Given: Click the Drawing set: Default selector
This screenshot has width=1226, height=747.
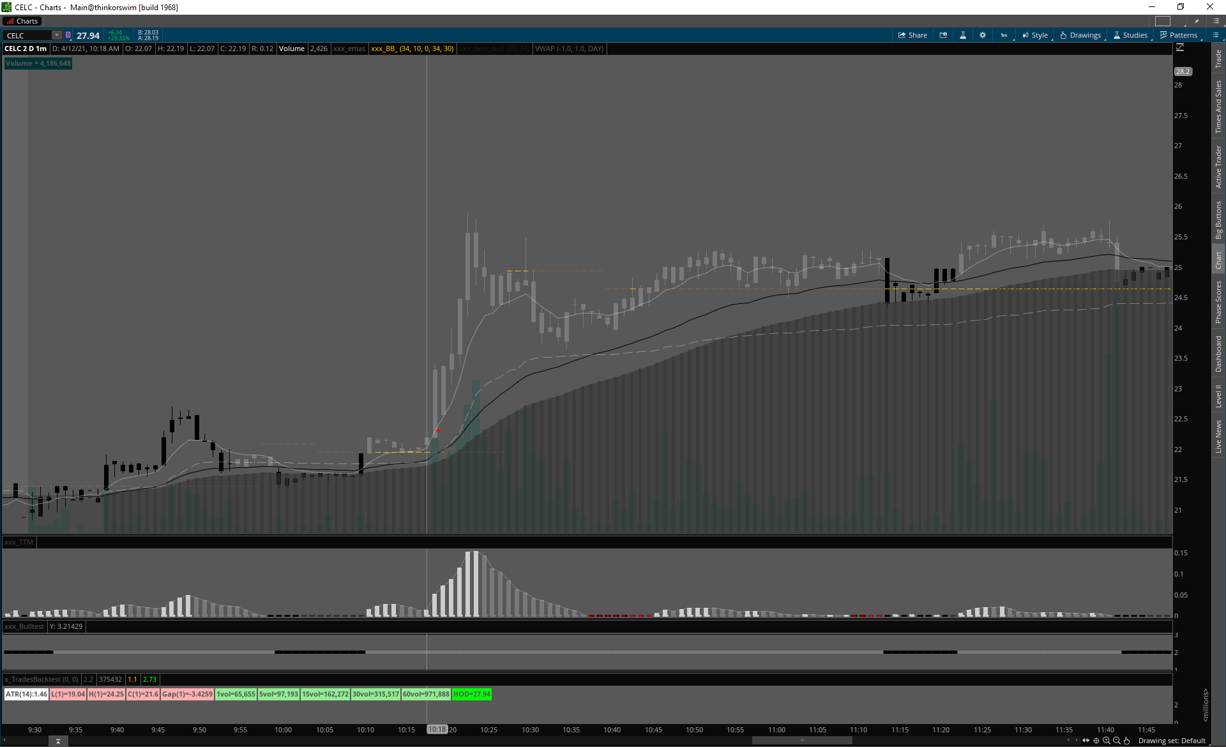Looking at the screenshot, I should click(1172, 741).
